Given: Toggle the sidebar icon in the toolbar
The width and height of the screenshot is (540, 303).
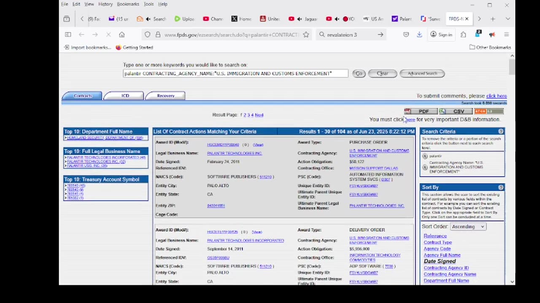Looking at the screenshot, I should pos(68,35).
